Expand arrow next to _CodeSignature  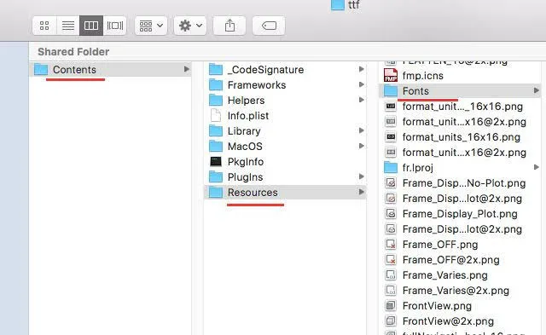point(362,69)
